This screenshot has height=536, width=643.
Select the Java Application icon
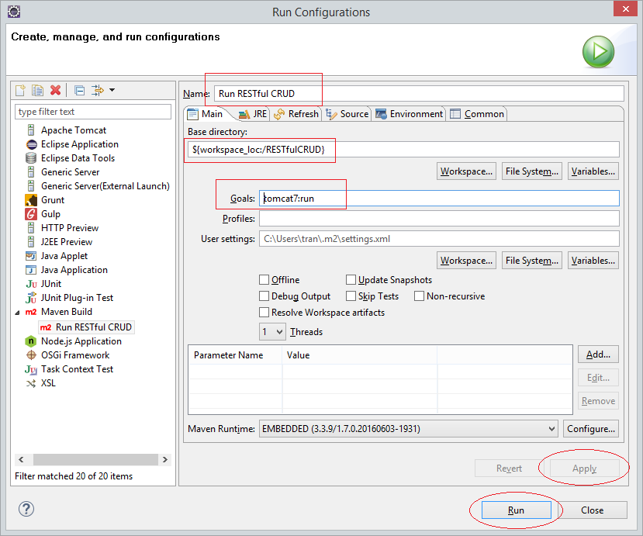pos(31,270)
